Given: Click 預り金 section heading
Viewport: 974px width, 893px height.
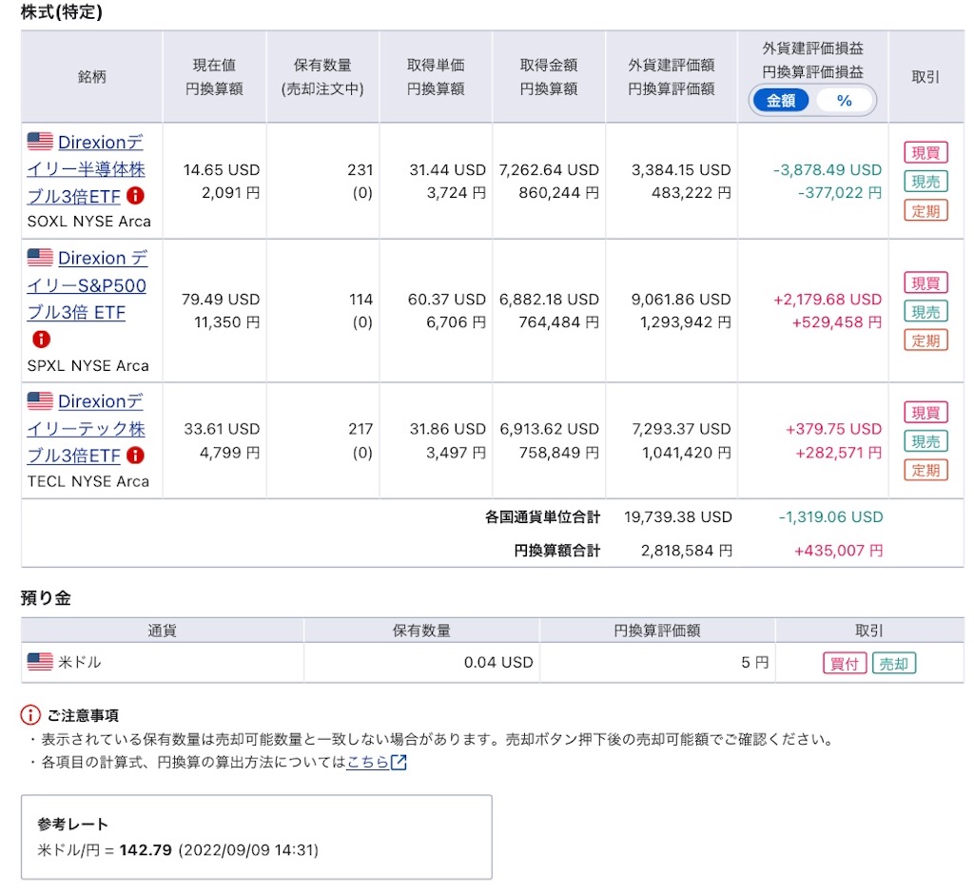Looking at the screenshot, I should pos(46,597).
